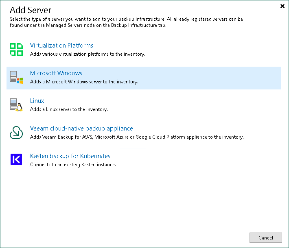Open the Virtualization Platforms option
Viewport: 289px width, 248px height.
pyautogui.click(x=61, y=46)
